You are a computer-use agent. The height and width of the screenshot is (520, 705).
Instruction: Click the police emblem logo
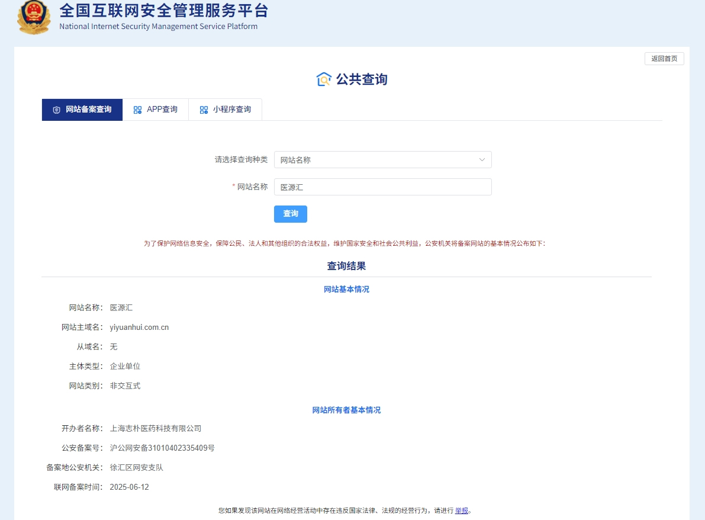[34, 17]
